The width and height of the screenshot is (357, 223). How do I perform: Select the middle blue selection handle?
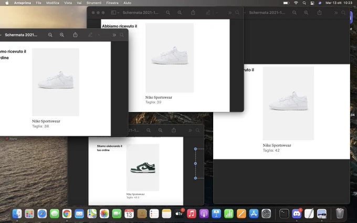click(195, 163)
